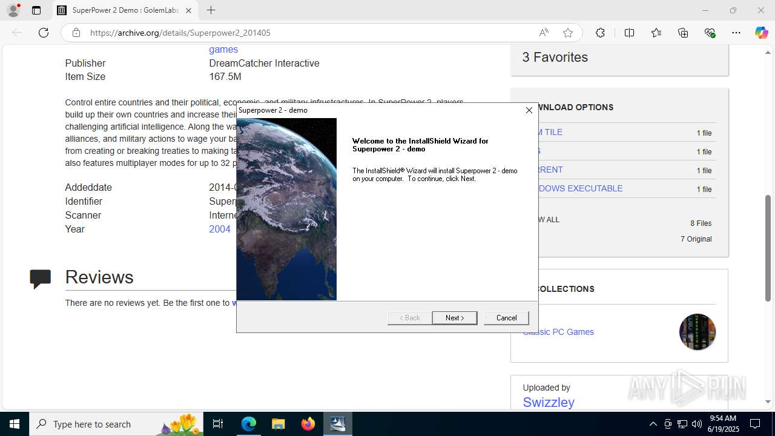Close the Superpower 2 demo dialog

pyautogui.click(x=529, y=110)
